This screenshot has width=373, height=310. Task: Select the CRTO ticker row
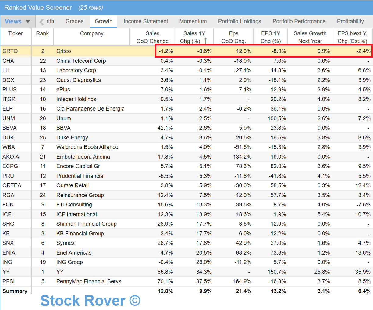point(10,51)
